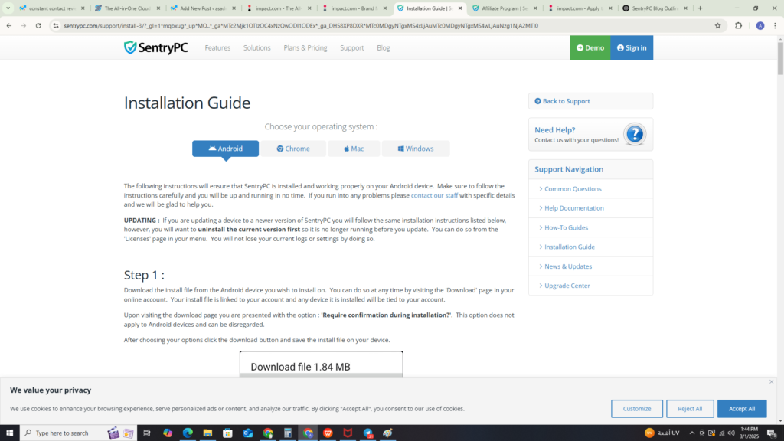The width and height of the screenshot is (784, 441).
Task: Open the Chrome extensions puzzle icon
Action: click(x=739, y=25)
